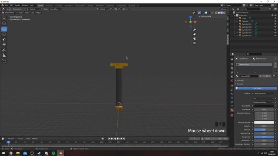
Task: Open the Global transform orientation dropdown
Action: pos(103,9)
